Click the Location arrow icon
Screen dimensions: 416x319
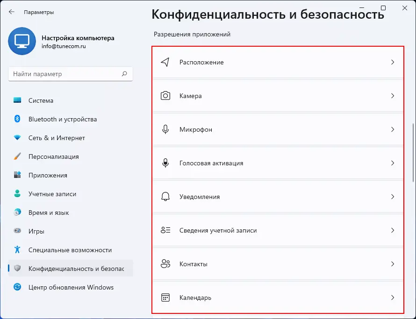pos(165,62)
